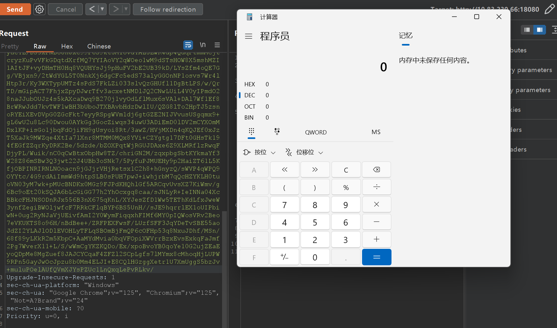Click the Request editor vertical scrollbar

point(224,269)
